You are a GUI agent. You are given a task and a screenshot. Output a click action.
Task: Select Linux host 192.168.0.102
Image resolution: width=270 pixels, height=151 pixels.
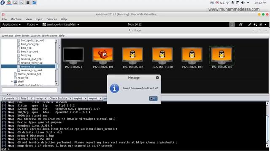click(132, 56)
